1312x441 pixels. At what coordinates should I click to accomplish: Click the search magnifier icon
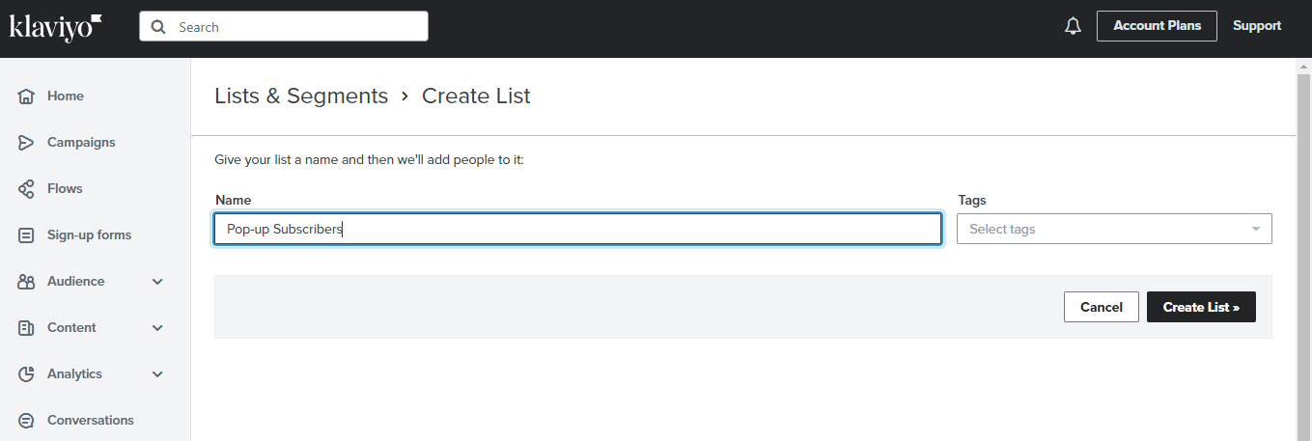click(x=158, y=27)
